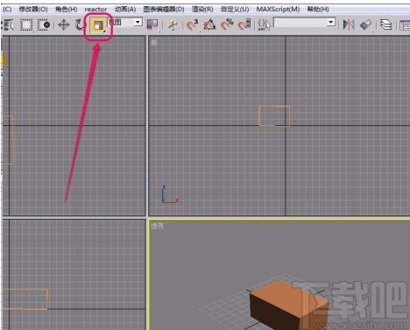
Task: Activate the Select and Rotate tool
Action: (80, 25)
